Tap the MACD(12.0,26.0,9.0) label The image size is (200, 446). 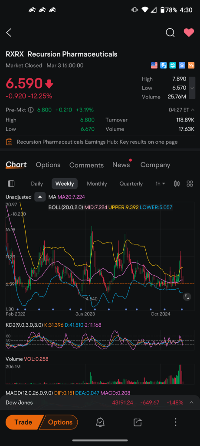pos(29,393)
